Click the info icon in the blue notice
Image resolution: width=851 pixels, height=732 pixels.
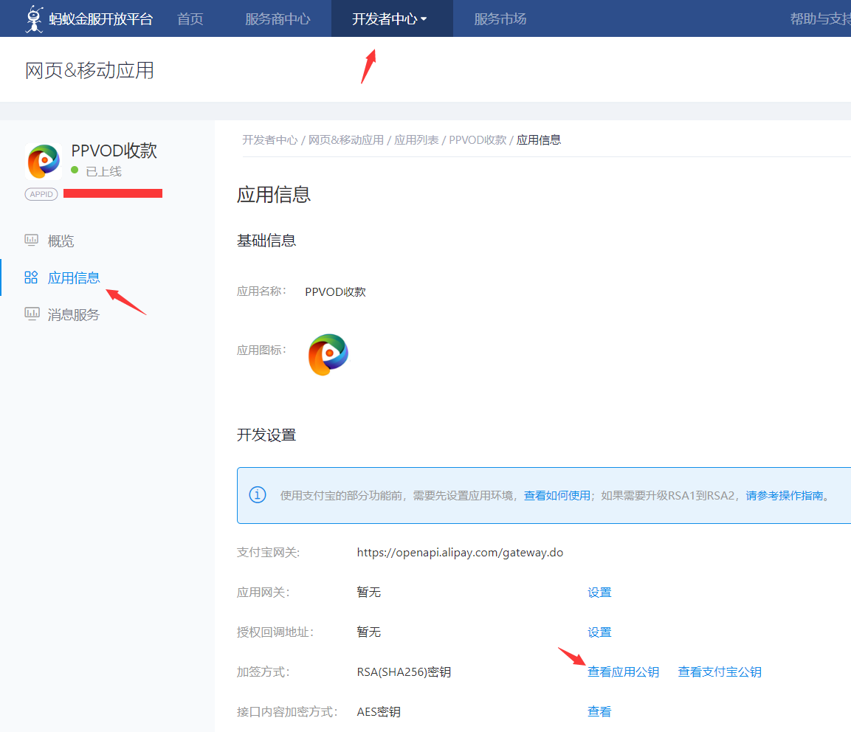[258, 495]
